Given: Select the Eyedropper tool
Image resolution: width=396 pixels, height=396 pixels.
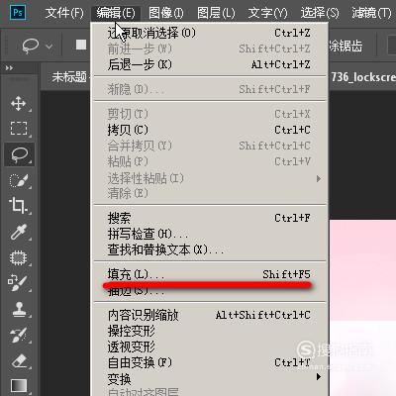Looking at the screenshot, I should click(19, 232).
